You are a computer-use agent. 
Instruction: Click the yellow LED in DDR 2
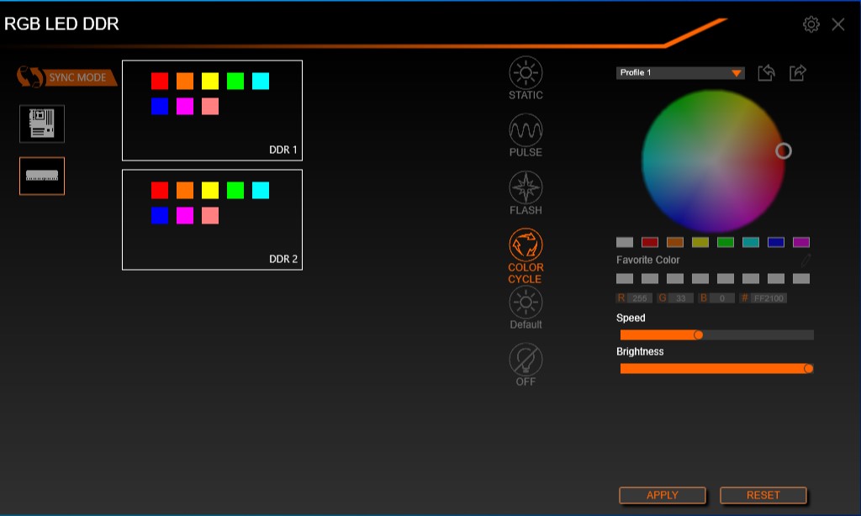210,191
